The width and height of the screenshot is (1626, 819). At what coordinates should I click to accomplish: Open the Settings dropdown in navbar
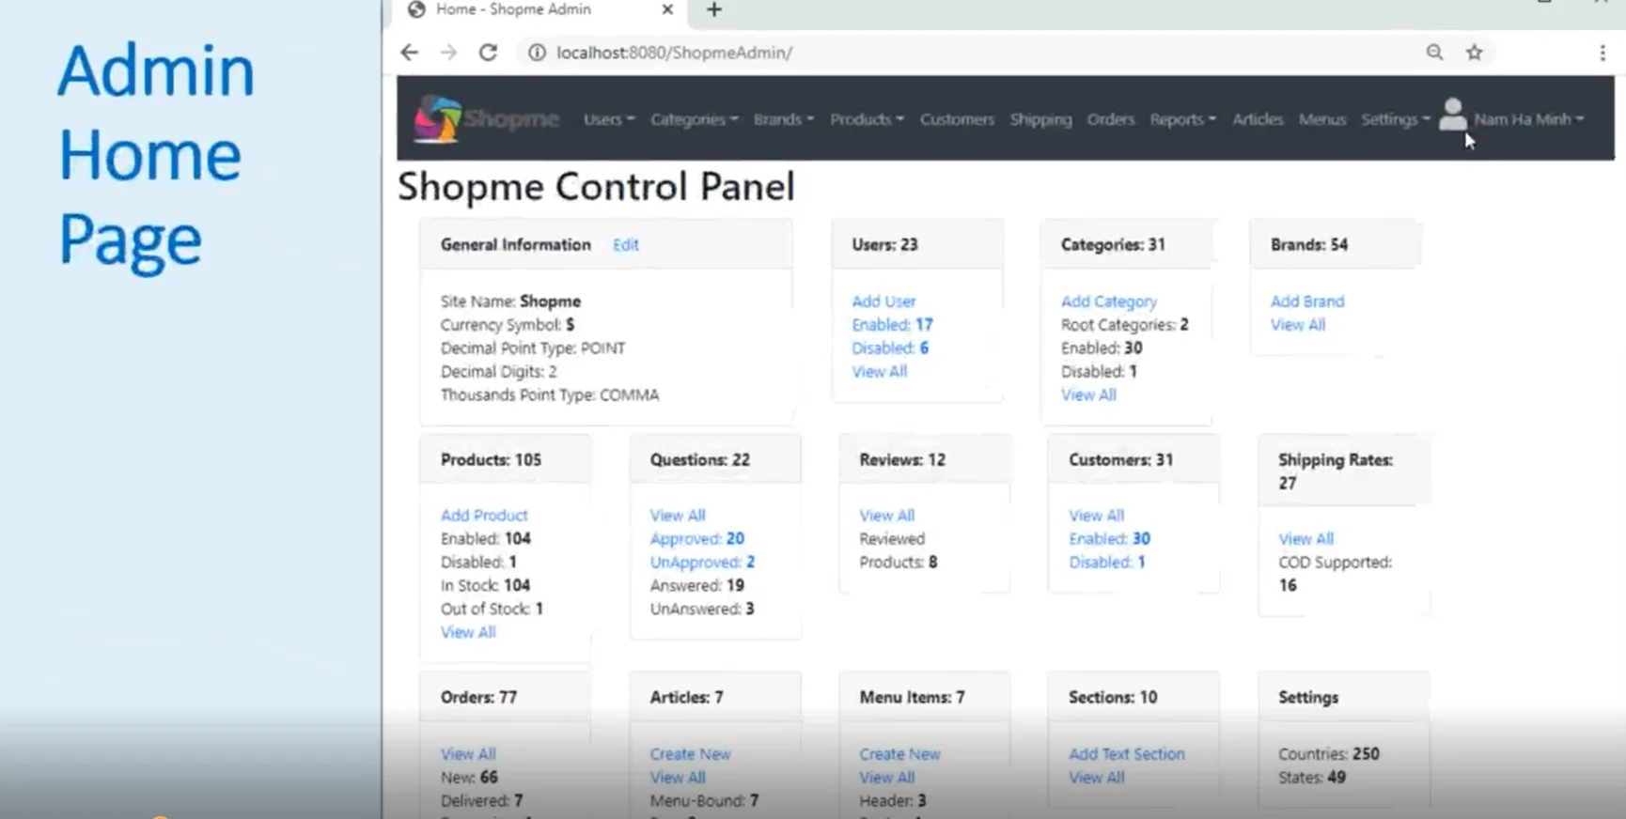[x=1395, y=119]
